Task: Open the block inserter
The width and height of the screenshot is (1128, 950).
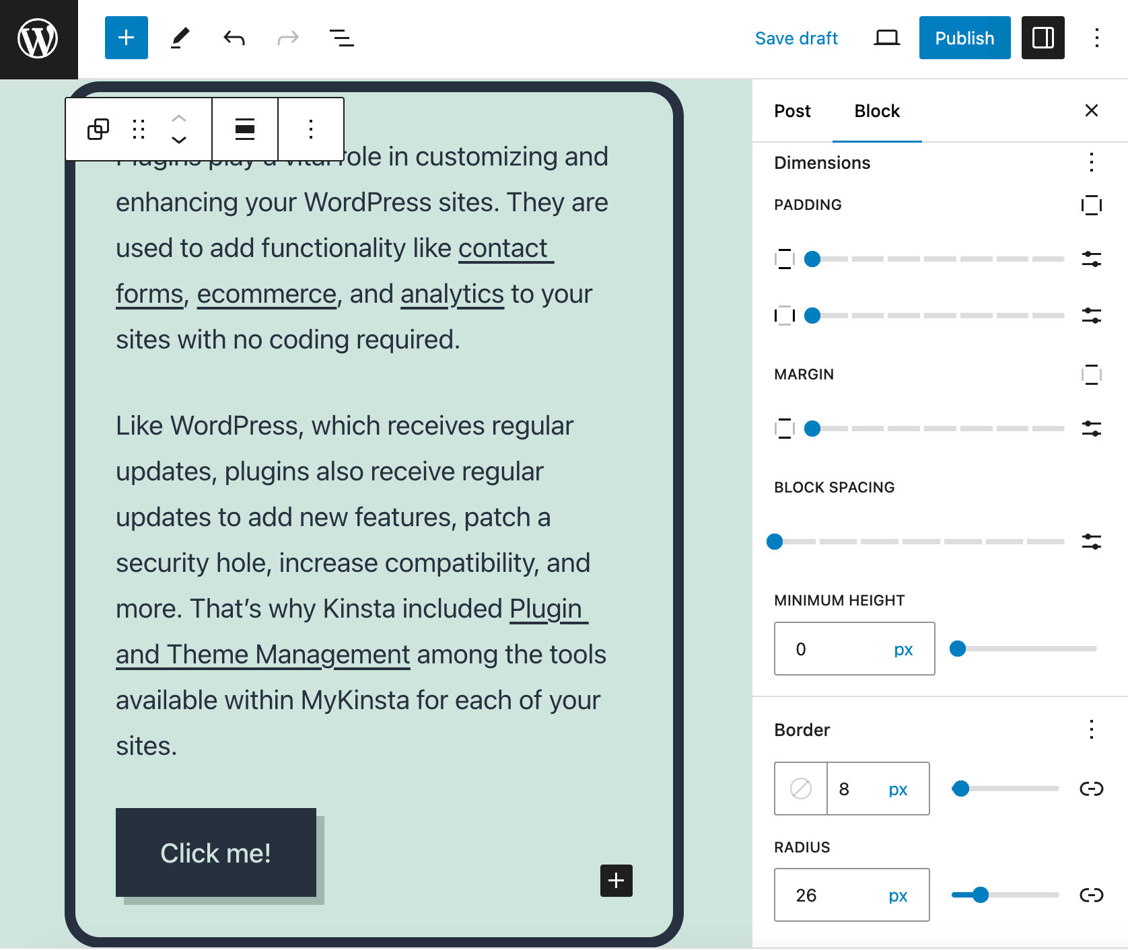Action: coord(126,38)
